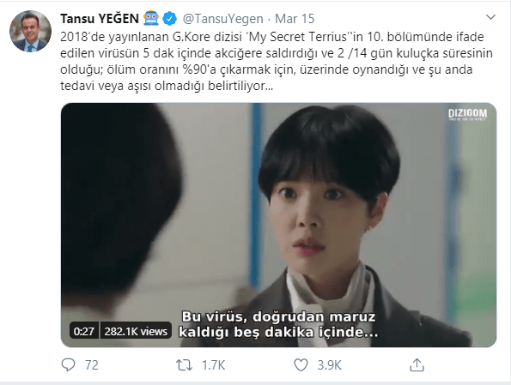The image size is (511, 385).
Task: Click the 1.7K retweets count
Action: pyautogui.click(x=214, y=365)
